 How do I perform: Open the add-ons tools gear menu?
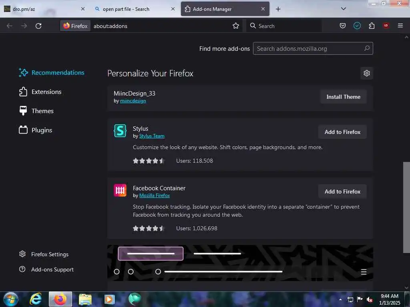click(367, 73)
